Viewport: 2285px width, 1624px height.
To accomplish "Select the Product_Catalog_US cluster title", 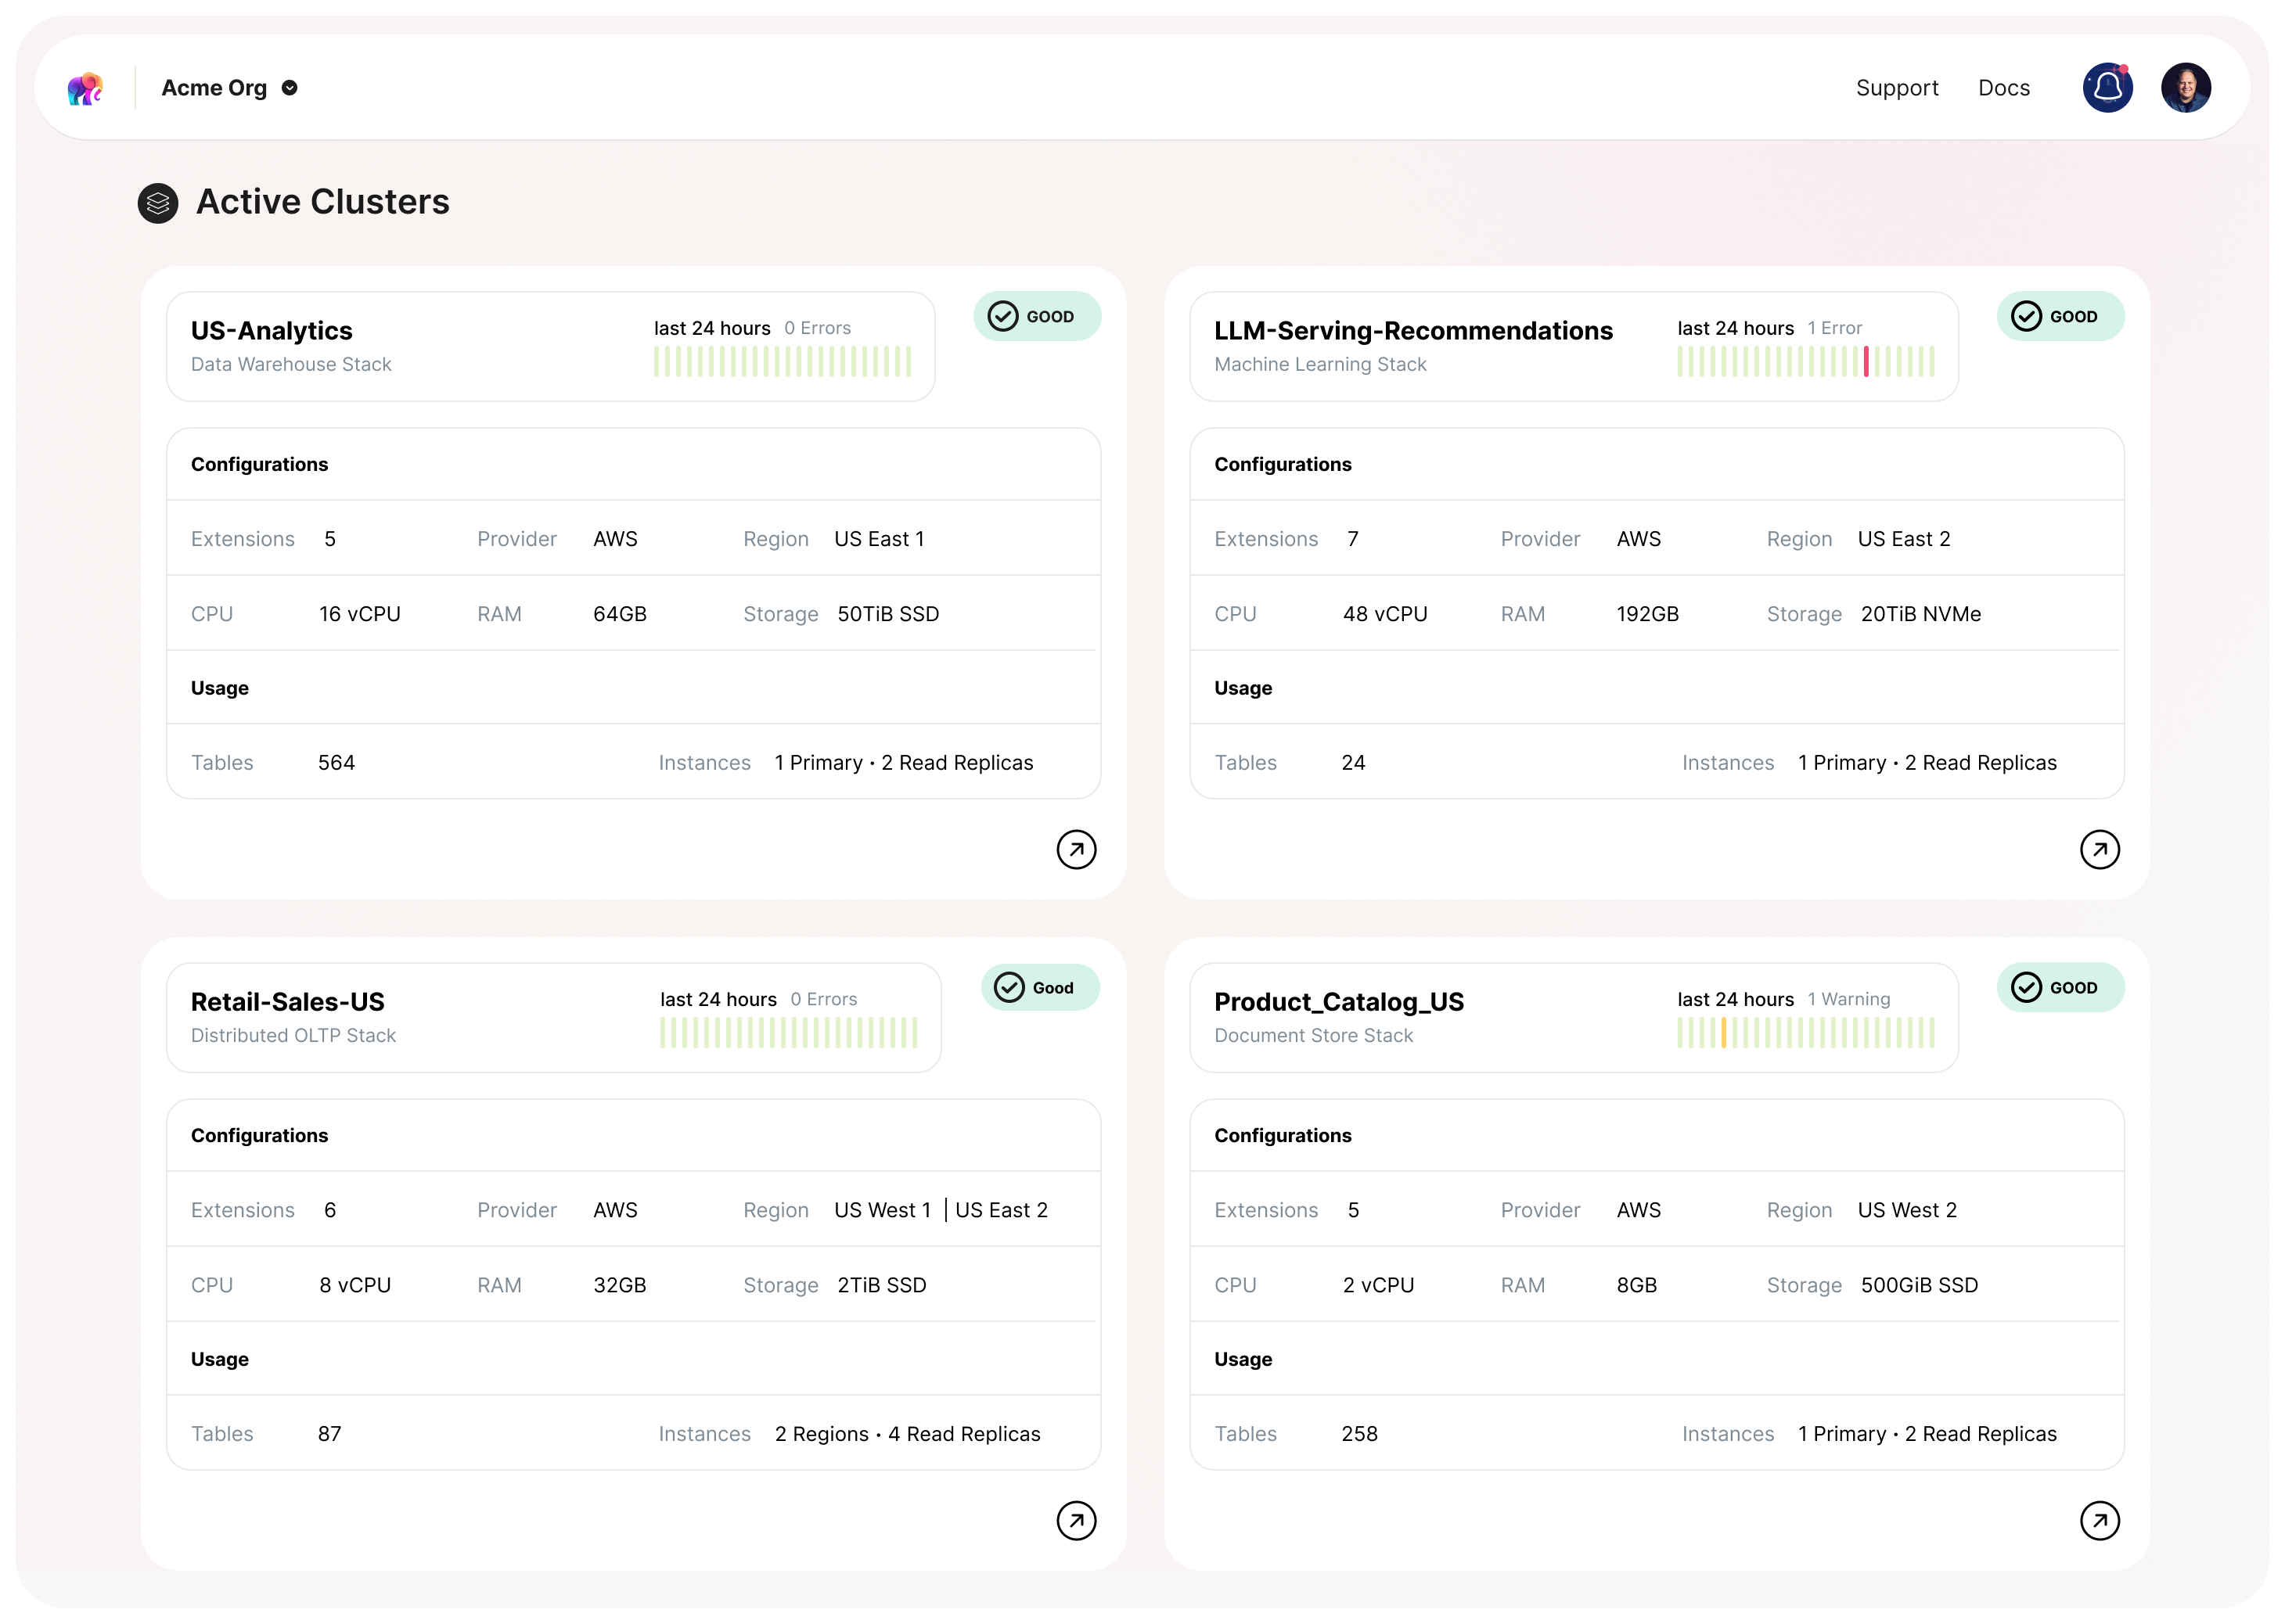I will [x=1339, y=1001].
